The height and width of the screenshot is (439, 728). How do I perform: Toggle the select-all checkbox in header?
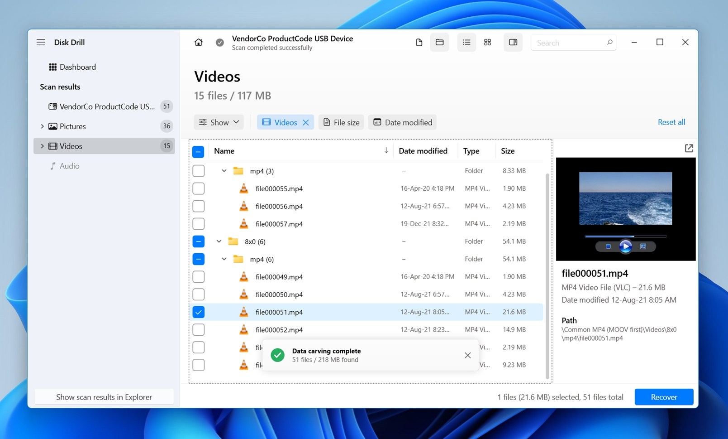(x=198, y=151)
